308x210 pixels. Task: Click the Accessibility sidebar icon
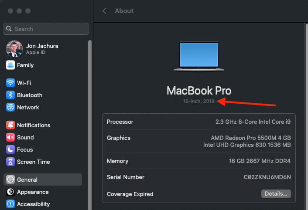pos(10,204)
